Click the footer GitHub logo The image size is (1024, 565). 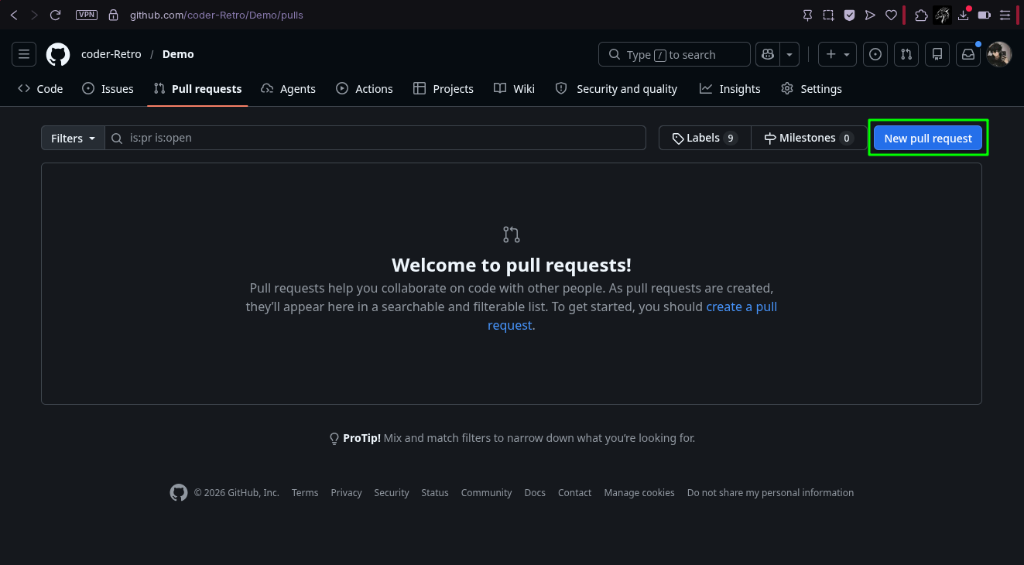(179, 492)
